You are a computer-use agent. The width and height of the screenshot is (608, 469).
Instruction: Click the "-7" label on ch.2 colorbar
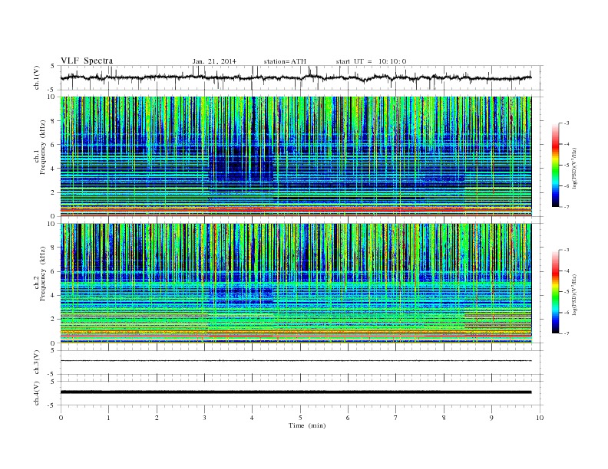pyautogui.click(x=566, y=333)
